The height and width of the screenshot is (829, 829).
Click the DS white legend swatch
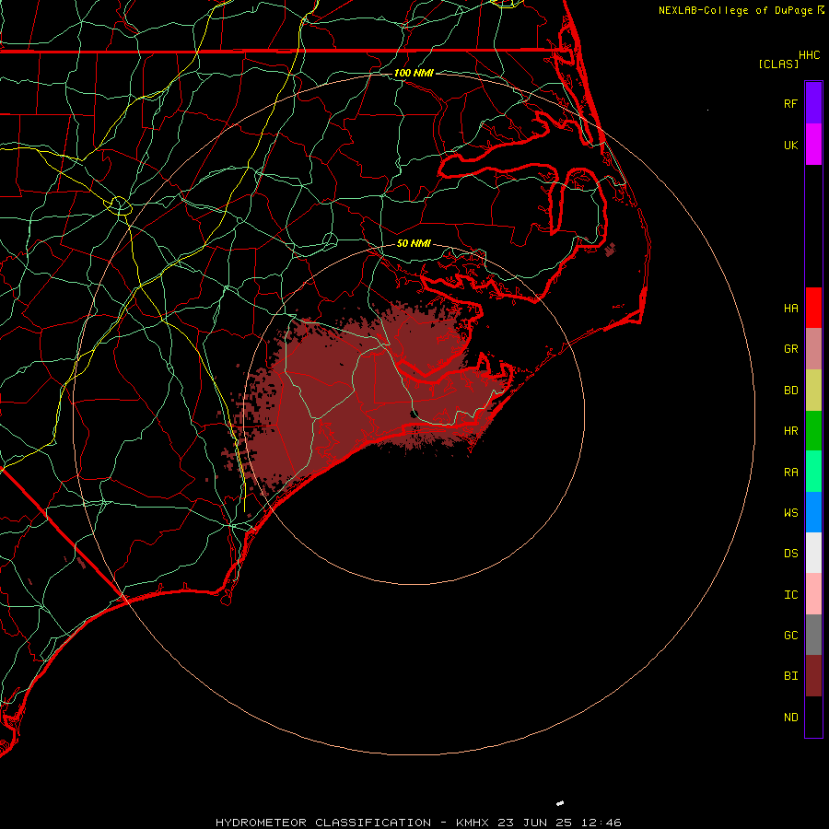pos(813,553)
